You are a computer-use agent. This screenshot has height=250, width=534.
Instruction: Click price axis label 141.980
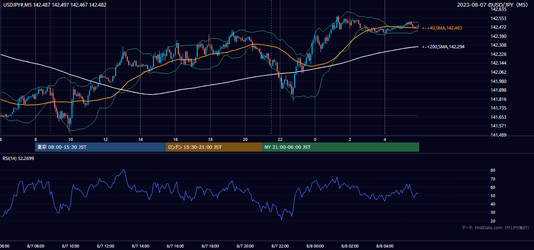click(x=498, y=81)
